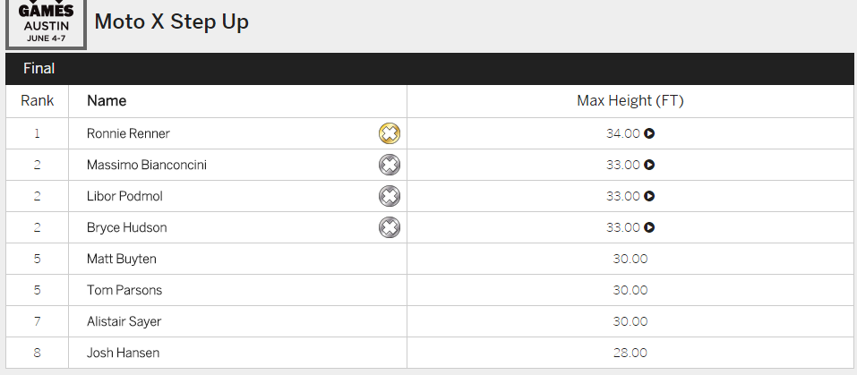
Task: Click Bryce Hudson's silver medal icon
Action: [x=389, y=227]
